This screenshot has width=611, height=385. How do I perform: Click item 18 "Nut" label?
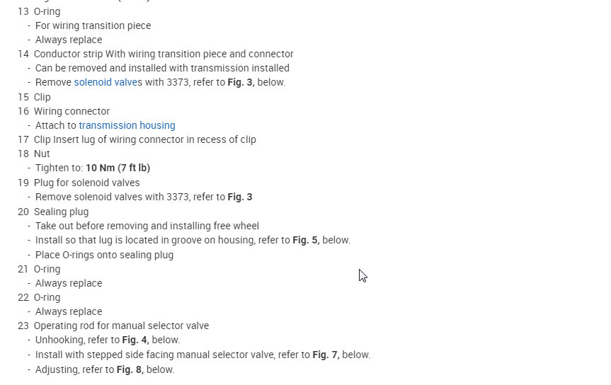[x=42, y=154]
